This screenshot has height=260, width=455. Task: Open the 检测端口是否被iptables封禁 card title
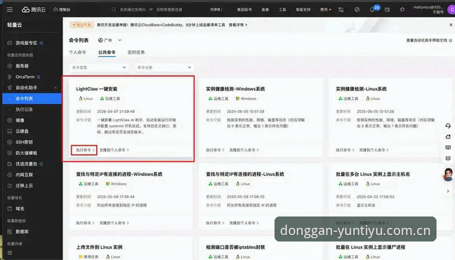235,247
